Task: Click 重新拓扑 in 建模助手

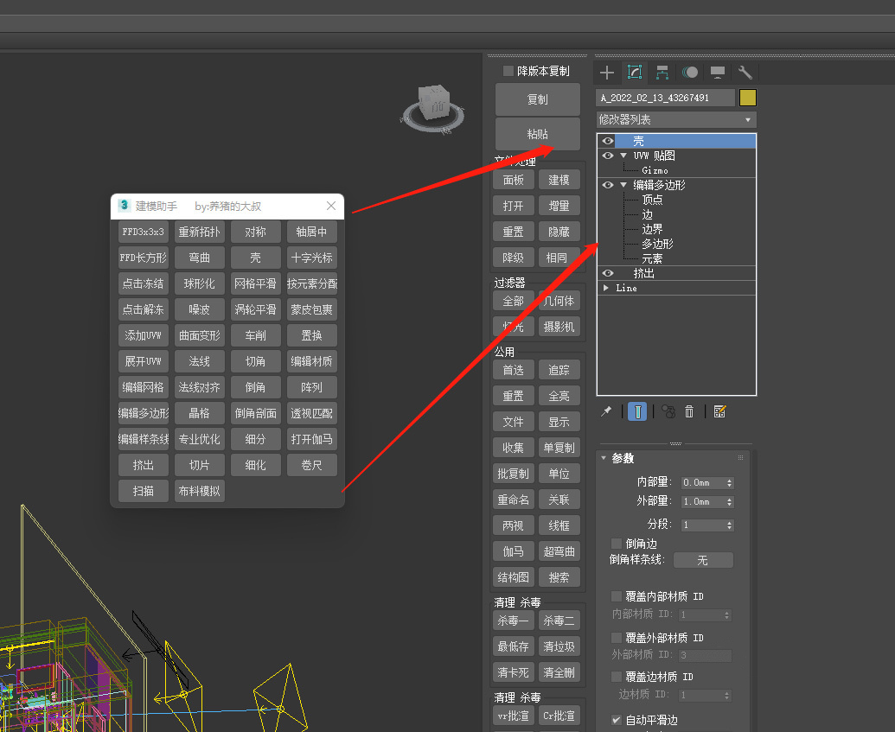Action: [x=199, y=232]
